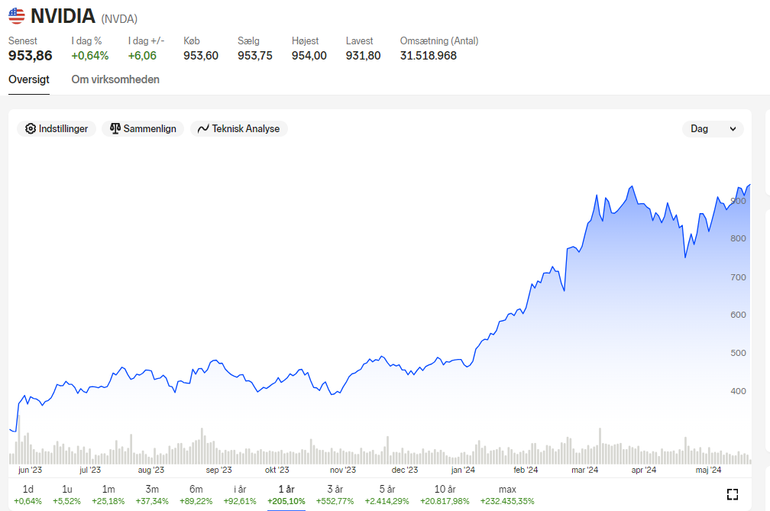Toggle fullscreen chart icon
This screenshot has height=511, width=770.
pyautogui.click(x=732, y=494)
